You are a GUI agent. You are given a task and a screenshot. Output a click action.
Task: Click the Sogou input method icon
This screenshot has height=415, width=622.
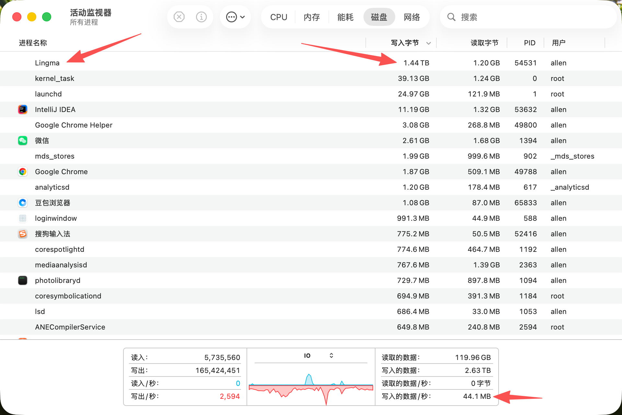point(23,234)
